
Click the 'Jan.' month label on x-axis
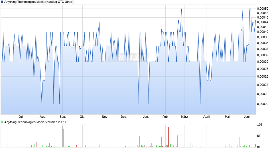coord(146,117)
